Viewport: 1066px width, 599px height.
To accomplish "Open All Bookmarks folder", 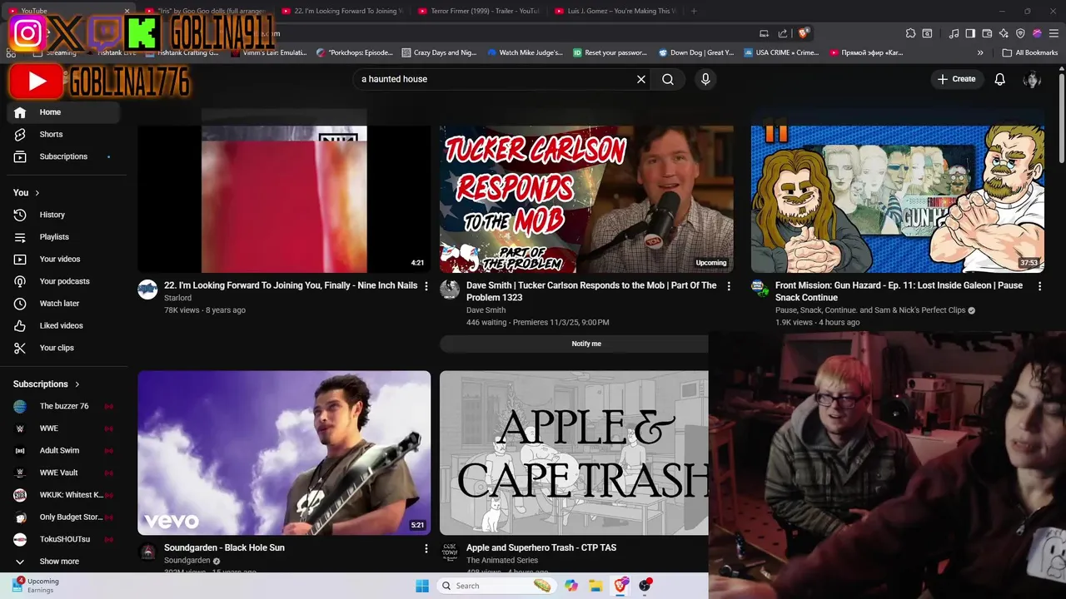I will point(1029,52).
